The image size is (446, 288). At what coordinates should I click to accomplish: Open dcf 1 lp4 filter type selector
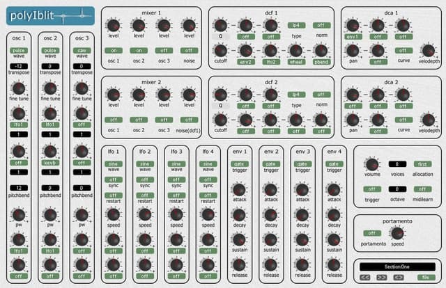pos(295,25)
